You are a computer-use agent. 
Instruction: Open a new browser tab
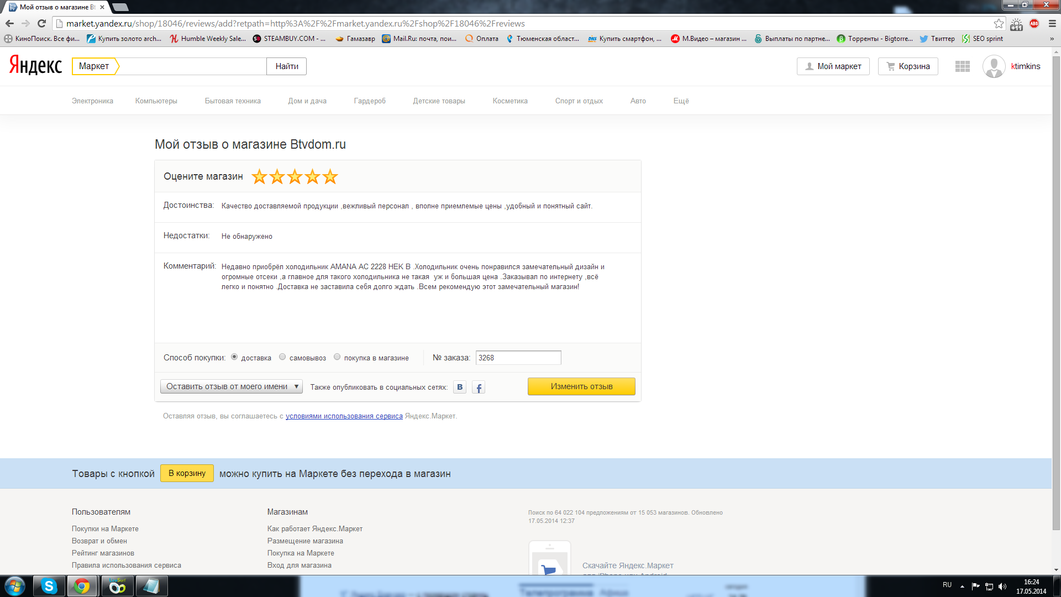[120, 7]
